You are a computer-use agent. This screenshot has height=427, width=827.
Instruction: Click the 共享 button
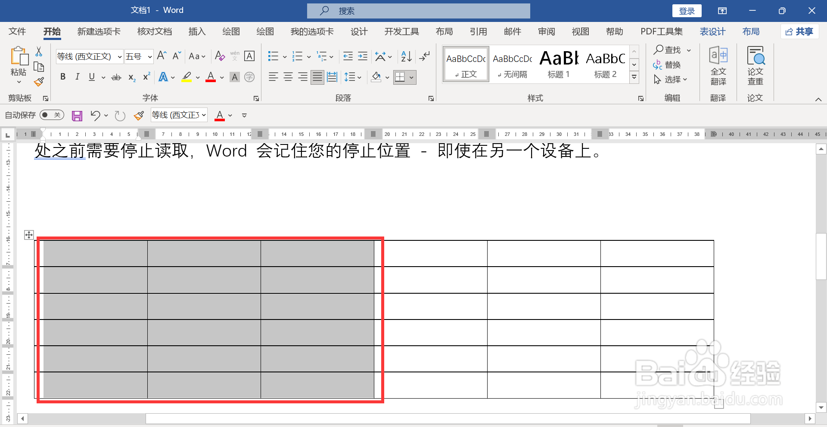[x=799, y=31]
